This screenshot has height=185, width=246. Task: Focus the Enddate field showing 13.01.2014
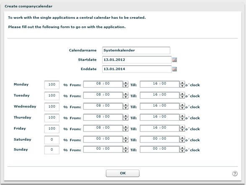point(137,69)
